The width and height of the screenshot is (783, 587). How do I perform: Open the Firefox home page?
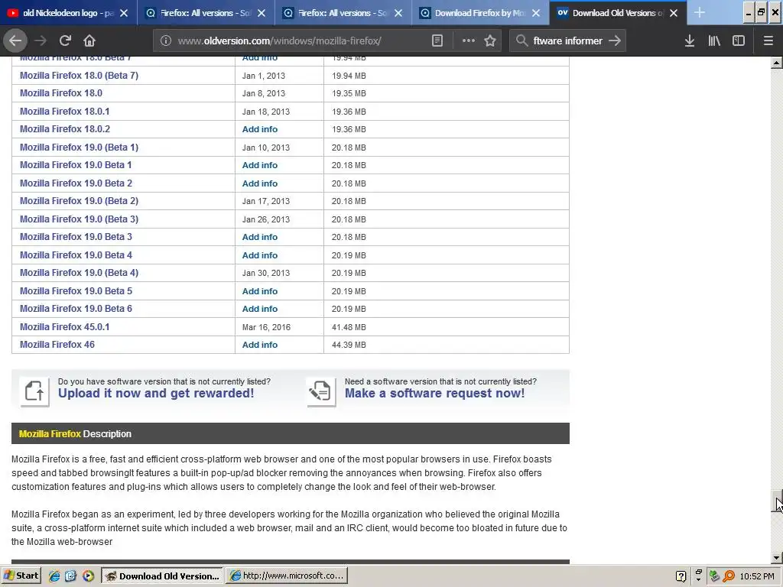(x=89, y=41)
